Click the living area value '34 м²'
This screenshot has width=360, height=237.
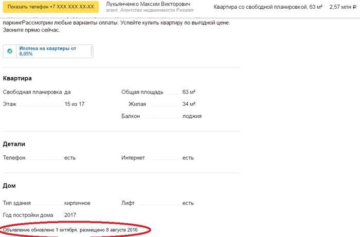189,104
